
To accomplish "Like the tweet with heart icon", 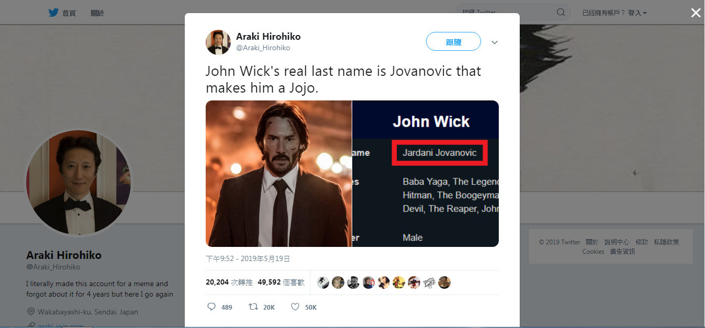I will [295, 307].
